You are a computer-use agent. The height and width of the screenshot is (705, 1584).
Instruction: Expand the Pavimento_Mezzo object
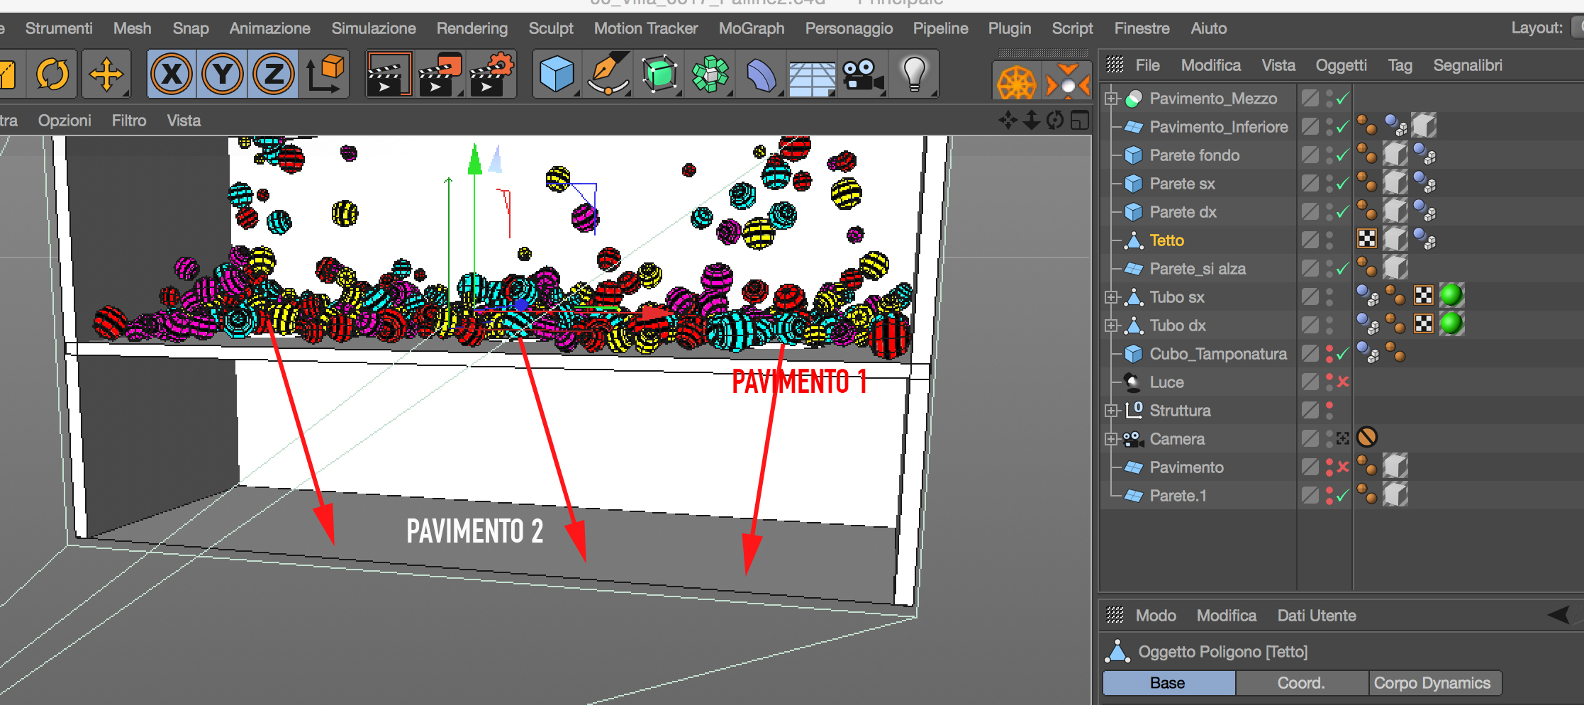click(1111, 99)
